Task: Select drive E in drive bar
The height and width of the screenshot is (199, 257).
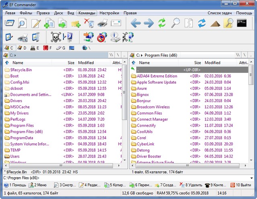Action: [35, 48]
